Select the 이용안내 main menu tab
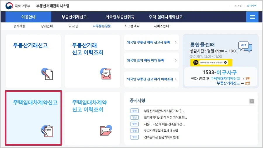The height and width of the screenshot is (148, 263). pyautogui.click(x=28, y=17)
